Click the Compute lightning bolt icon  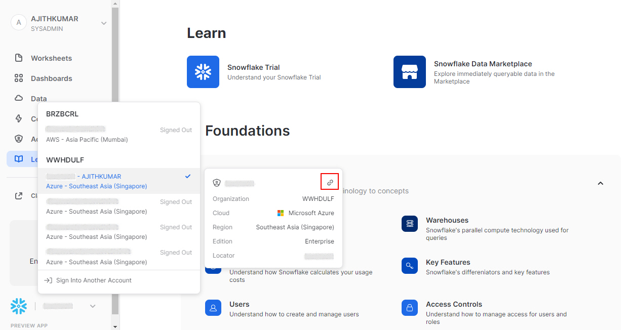(x=19, y=118)
